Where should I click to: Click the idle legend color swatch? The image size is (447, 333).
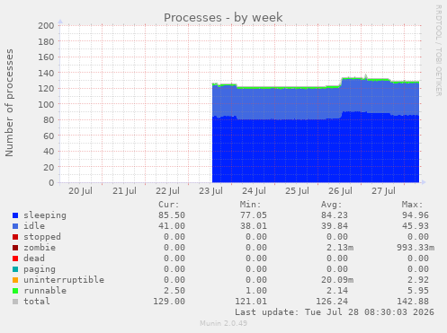click(x=15, y=226)
